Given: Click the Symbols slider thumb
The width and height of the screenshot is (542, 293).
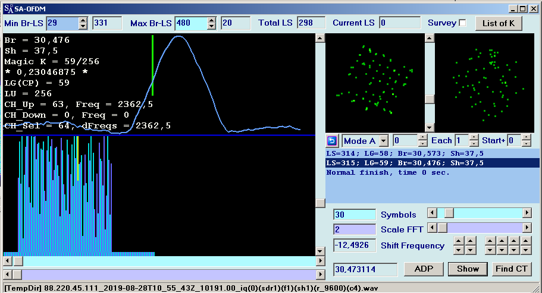Looking at the screenshot, I should [x=449, y=213].
